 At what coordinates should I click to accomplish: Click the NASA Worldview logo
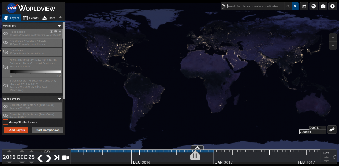[31, 8]
